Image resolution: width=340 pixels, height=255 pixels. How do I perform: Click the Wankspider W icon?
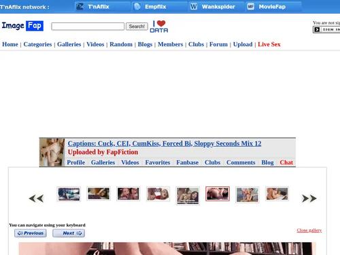pyautogui.click(x=194, y=7)
